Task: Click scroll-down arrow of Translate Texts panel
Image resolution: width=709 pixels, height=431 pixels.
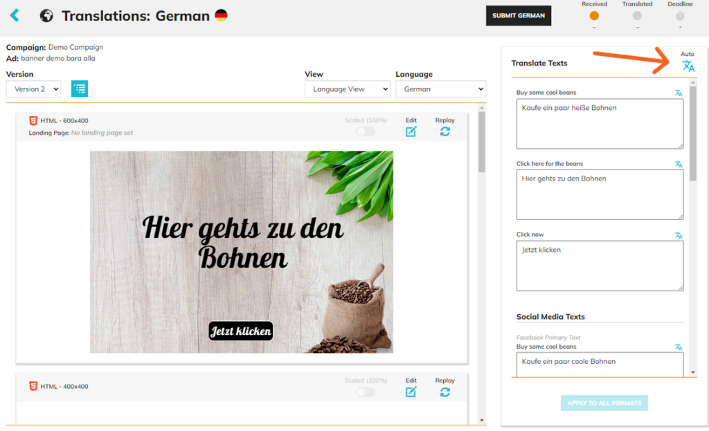Action: click(x=692, y=373)
